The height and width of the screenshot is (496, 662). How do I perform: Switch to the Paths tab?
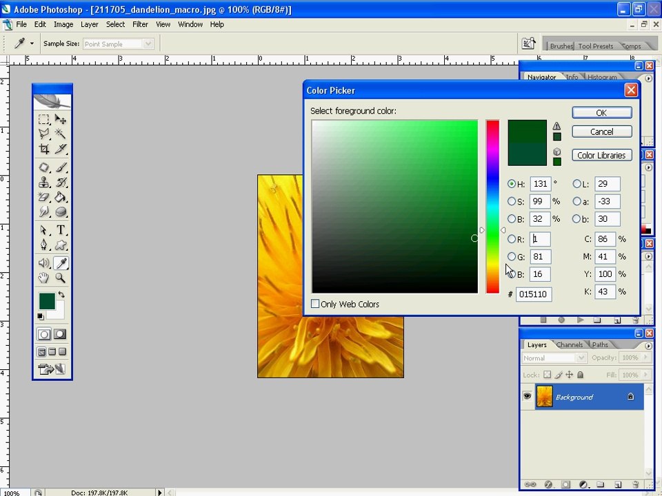coord(600,344)
